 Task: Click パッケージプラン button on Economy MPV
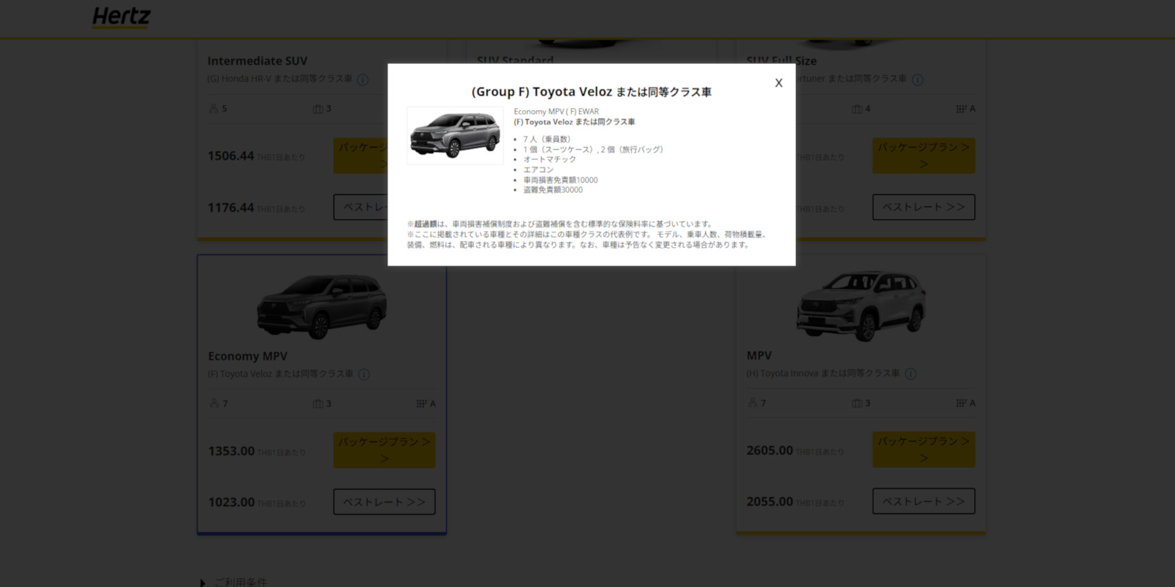[x=384, y=450]
